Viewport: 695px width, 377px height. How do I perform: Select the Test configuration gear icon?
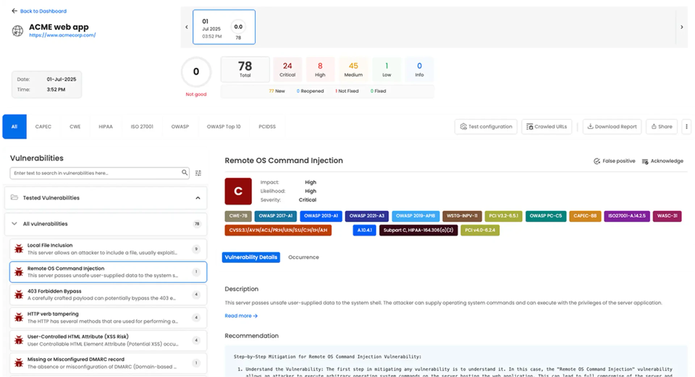463,127
